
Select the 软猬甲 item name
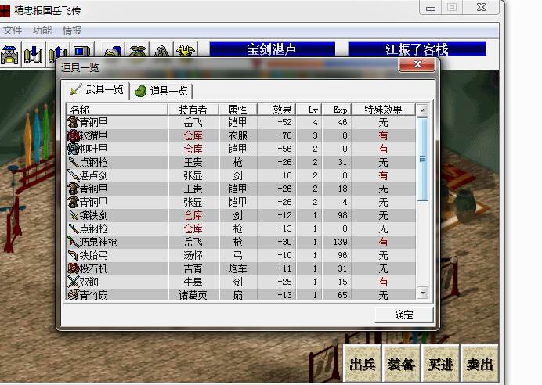click(x=93, y=135)
